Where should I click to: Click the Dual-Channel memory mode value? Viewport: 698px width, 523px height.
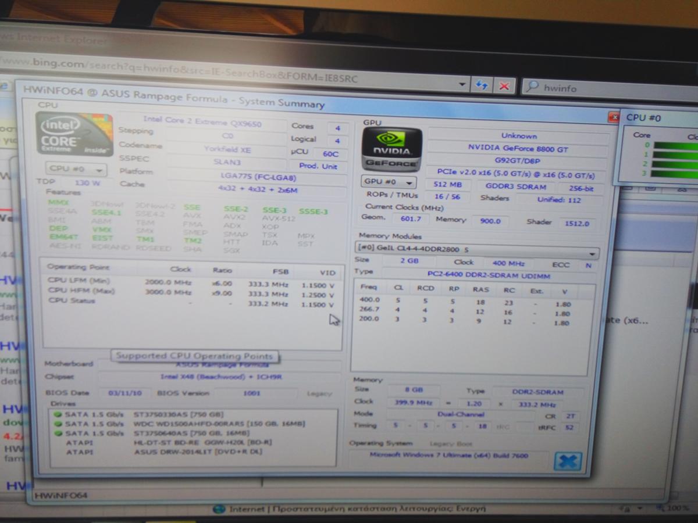[x=461, y=415]
